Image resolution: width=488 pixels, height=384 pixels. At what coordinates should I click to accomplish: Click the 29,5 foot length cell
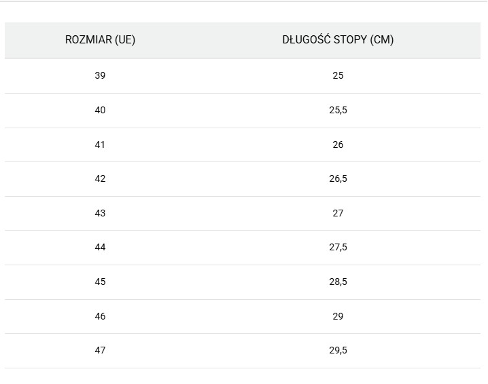click(x=338, y=350)
